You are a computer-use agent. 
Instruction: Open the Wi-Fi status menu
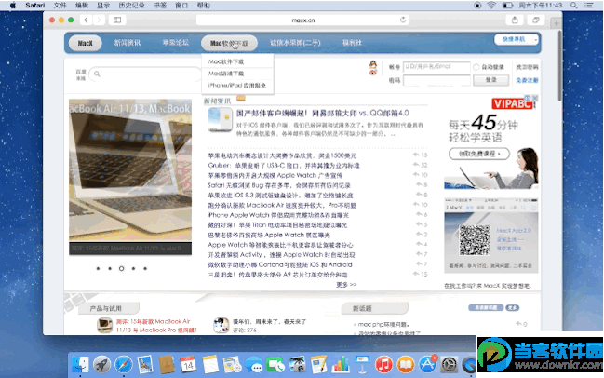(x=491, y=6)
